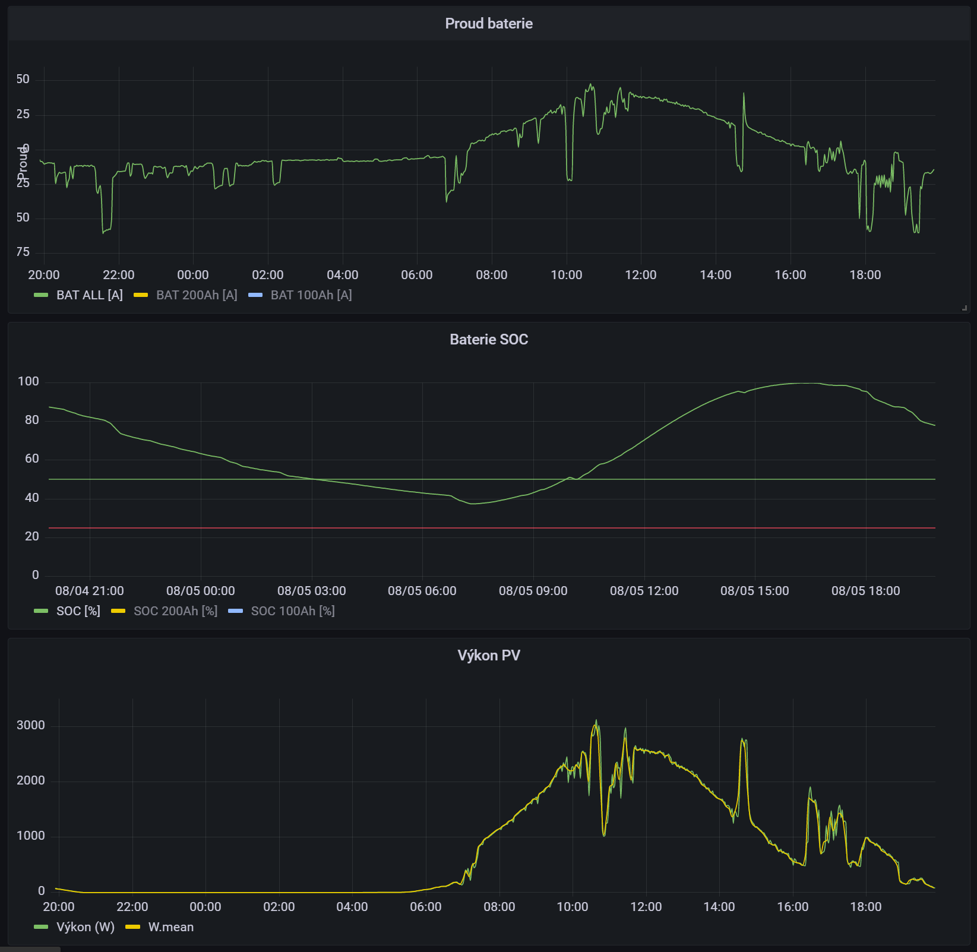
Task: Change the W.mean yellow series color swatch
Action: pyautogui.click(x=133, y=927)
